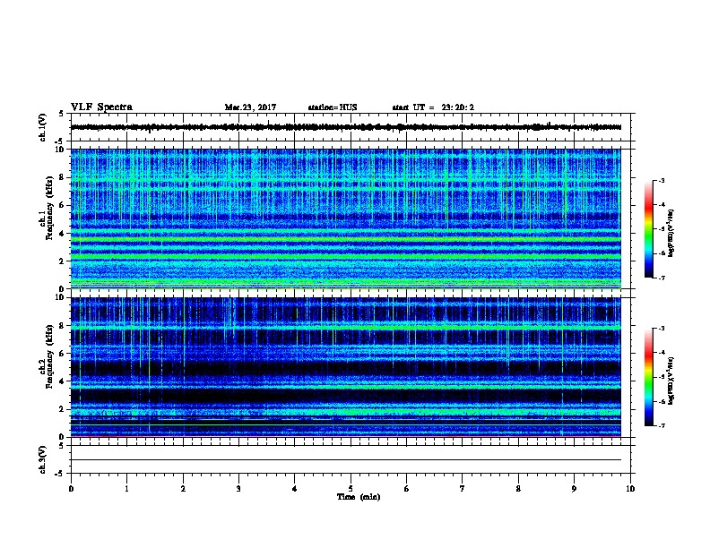This screenshot has height=548, width=710.
Task: Click the -7 tick on ch.2 color bar
Action: point(662,425)
